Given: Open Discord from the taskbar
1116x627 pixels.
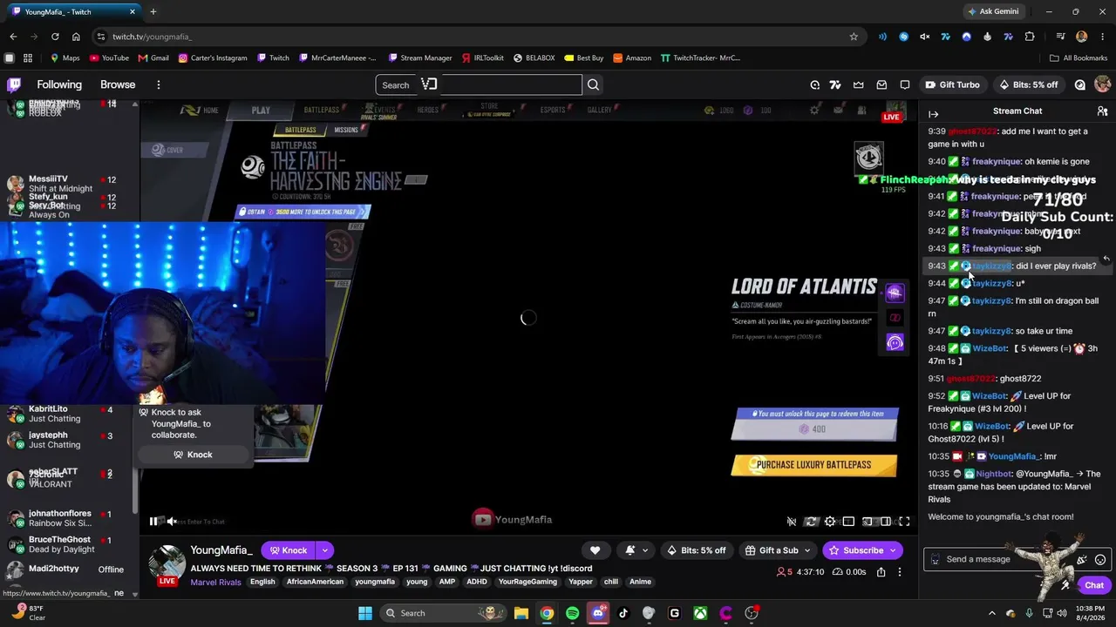Looking at the screenshot, I should pyautogui.click(x=598, y=613).
